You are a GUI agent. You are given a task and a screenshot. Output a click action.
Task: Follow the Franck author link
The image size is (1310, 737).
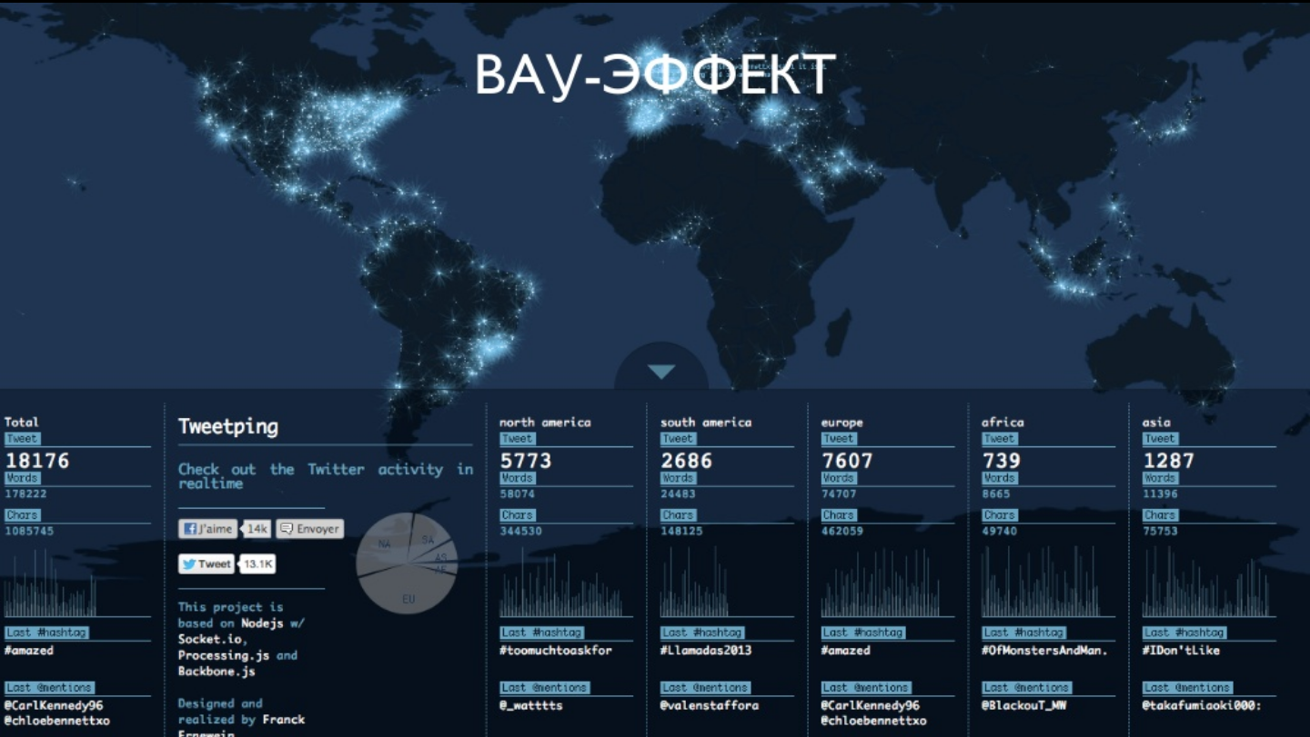click(284, 720)
